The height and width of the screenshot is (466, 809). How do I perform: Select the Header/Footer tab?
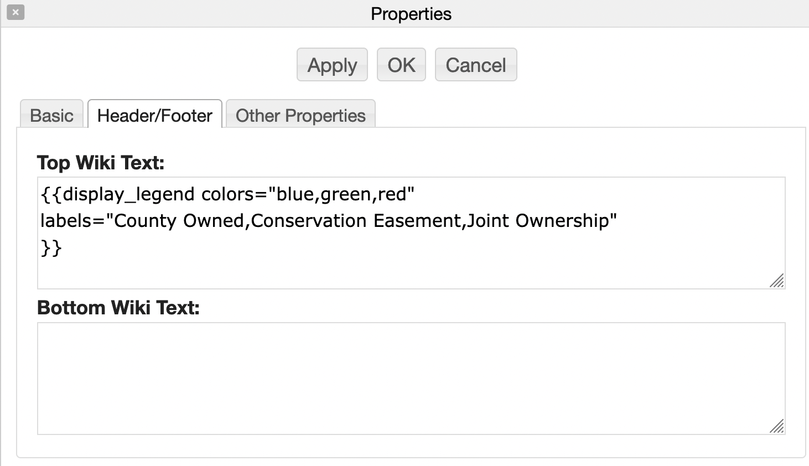tap(155, 115)
